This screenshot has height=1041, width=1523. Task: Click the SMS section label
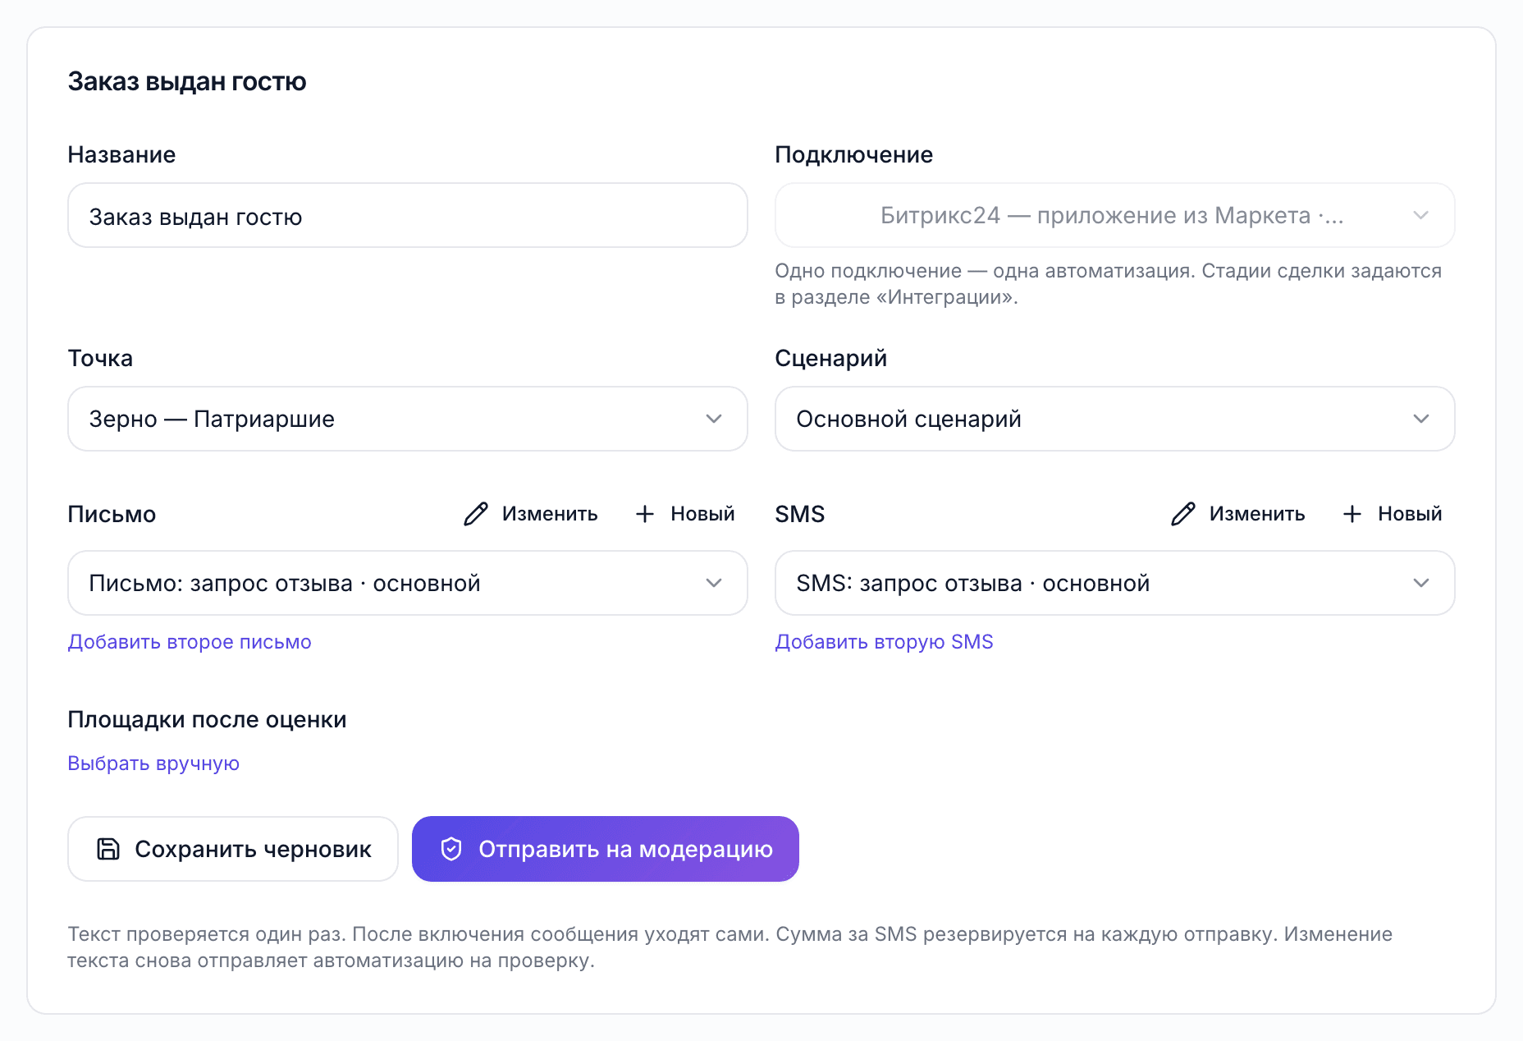[800, 514]
